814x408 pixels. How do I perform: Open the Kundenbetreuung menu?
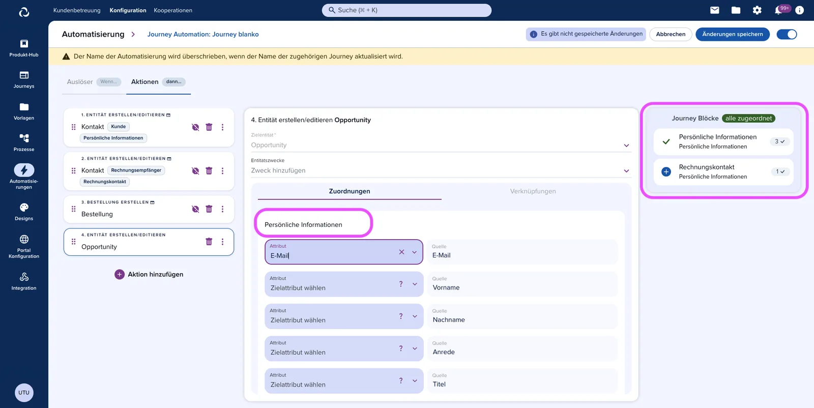(x=77, y=10)
